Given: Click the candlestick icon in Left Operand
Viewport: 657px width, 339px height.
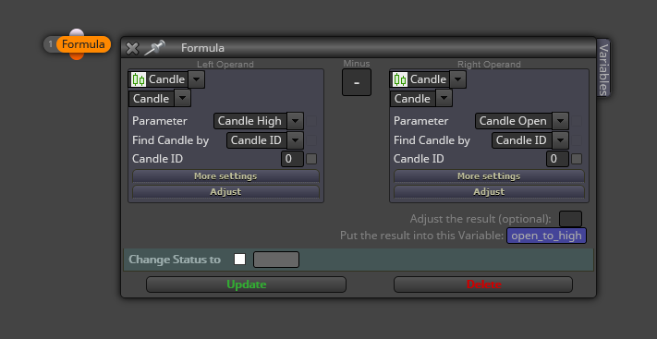Looking at the screenshot, I should click(x=139, y=79).
